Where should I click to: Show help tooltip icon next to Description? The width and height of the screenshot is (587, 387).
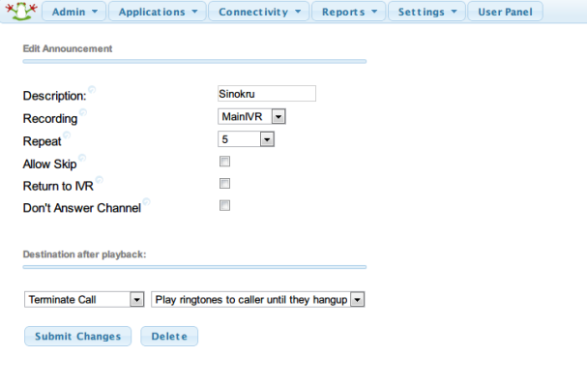pyautogui.click(x=92, y=90)
